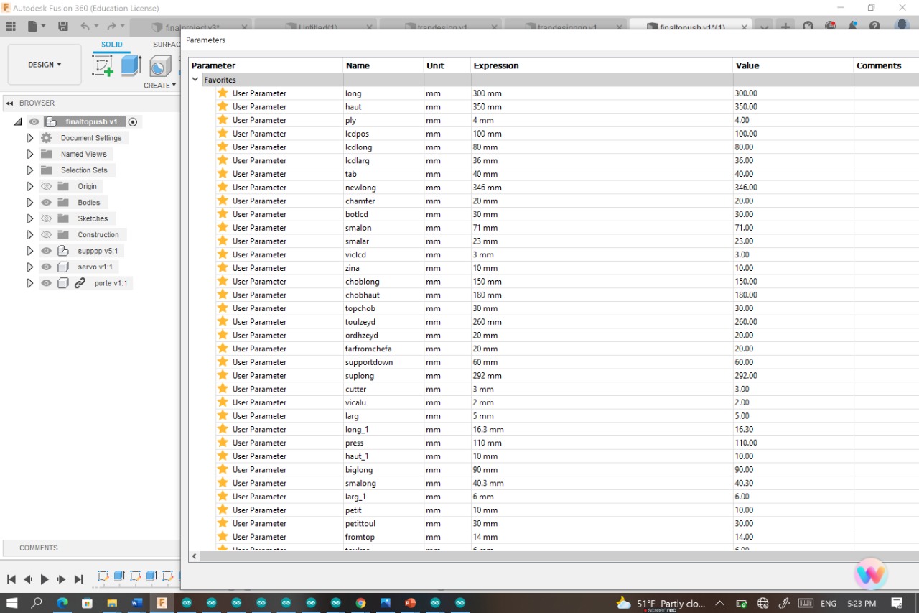Expand the Document Settings node
Viewport: 919px width, 613px height.
pyautogui.click(x=29, y=138)
